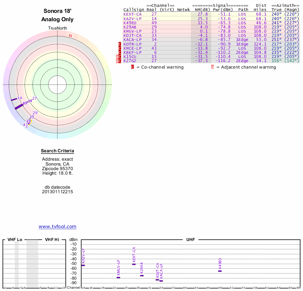Screen dimensions: 303x291
Task: Click the red N marker on the radar plot
Action: [70, 36]
